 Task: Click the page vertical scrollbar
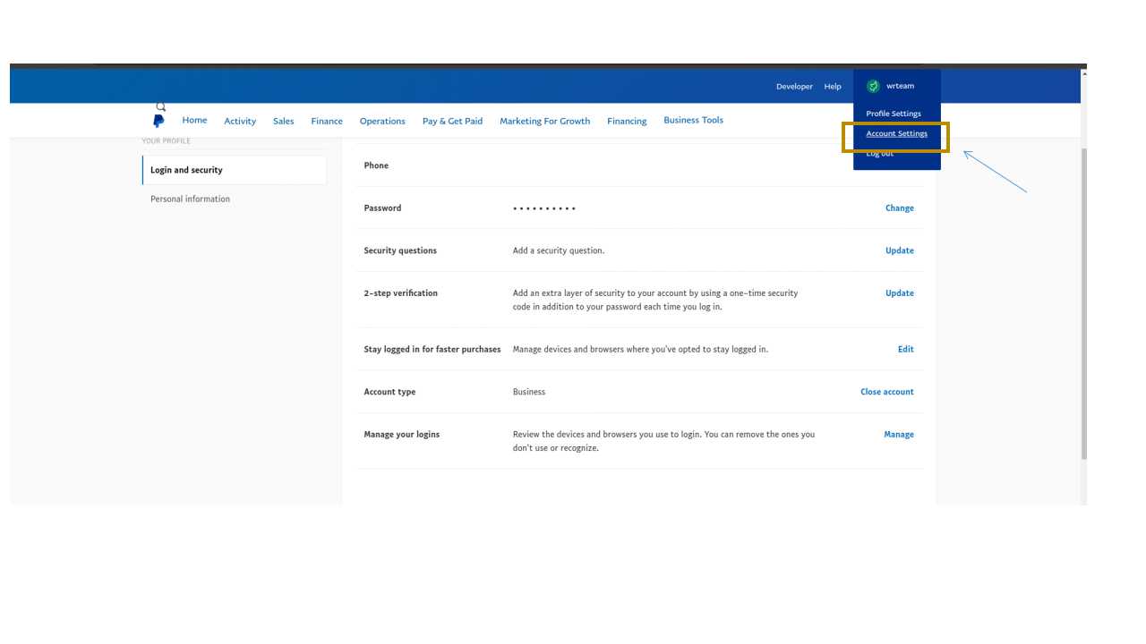[1083, 304]
